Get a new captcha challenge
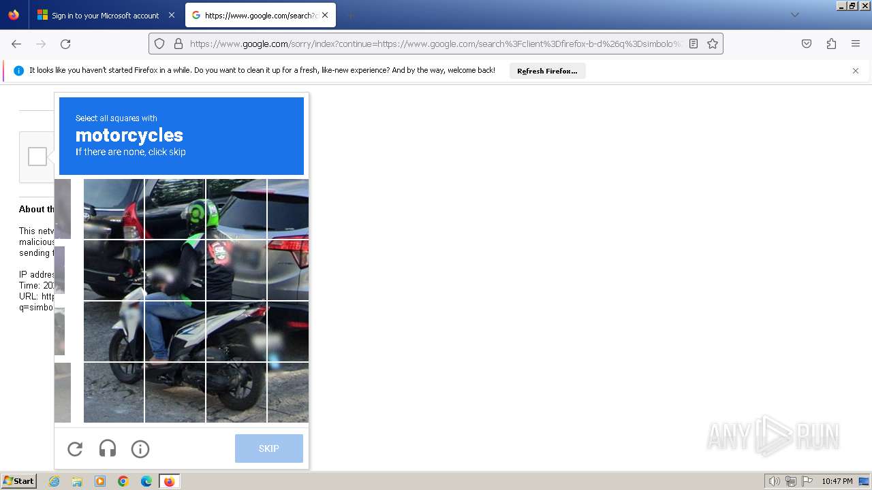This screenshot has height=490, width=872. [x=75, y=448]
